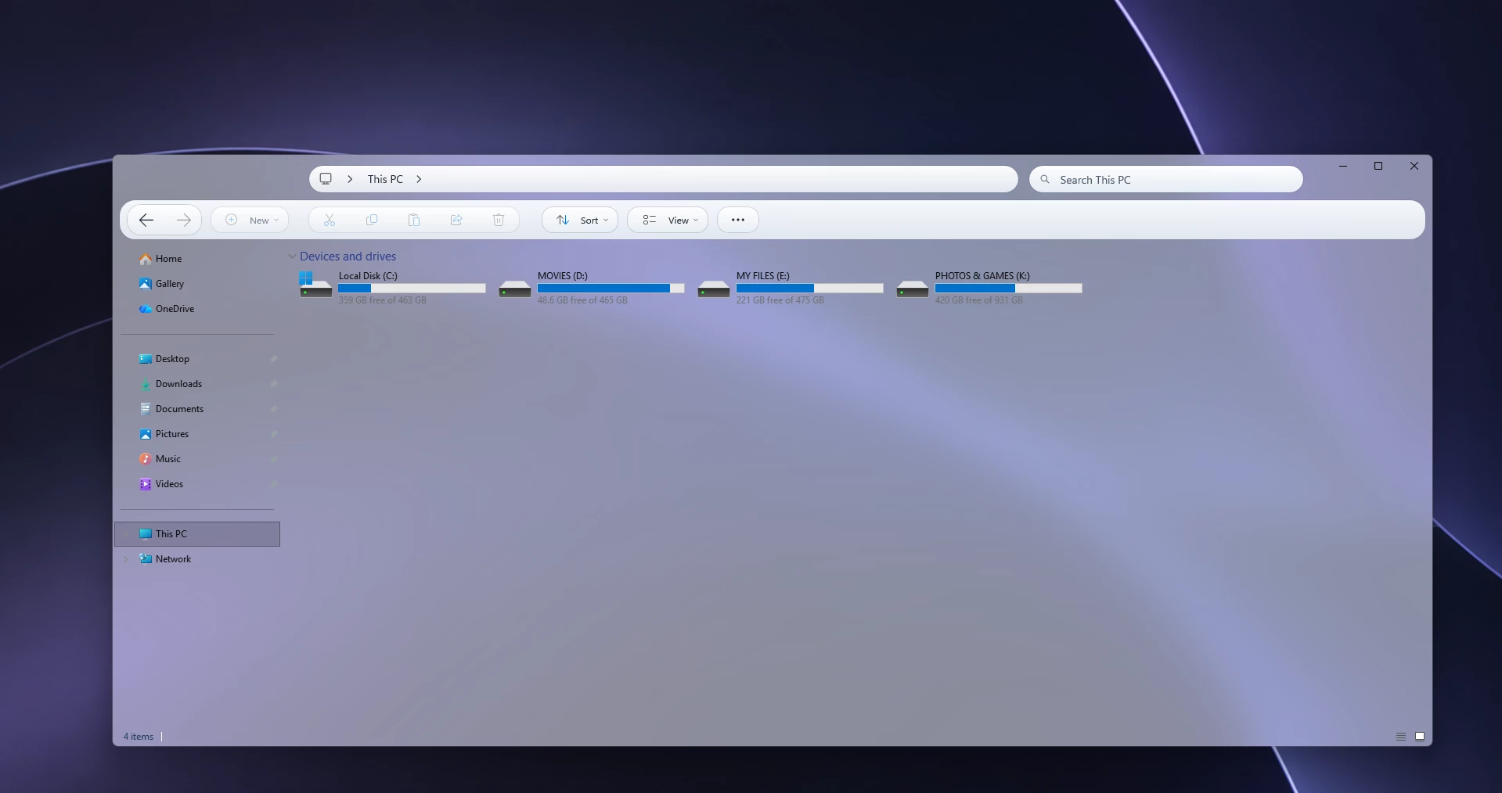Screen dimensions: 1502x793
Task: Collapse the Devices and drives group chevron
Action: tap(292, 257)
